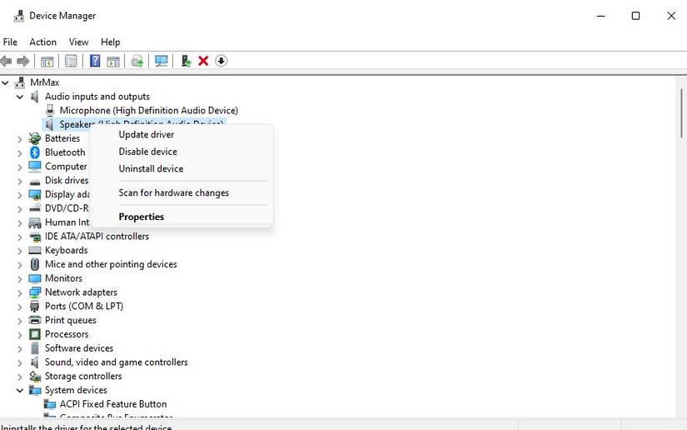Click the printer-style update toolbar icon
Screen dimensions: 687x430
pos(137,61)
